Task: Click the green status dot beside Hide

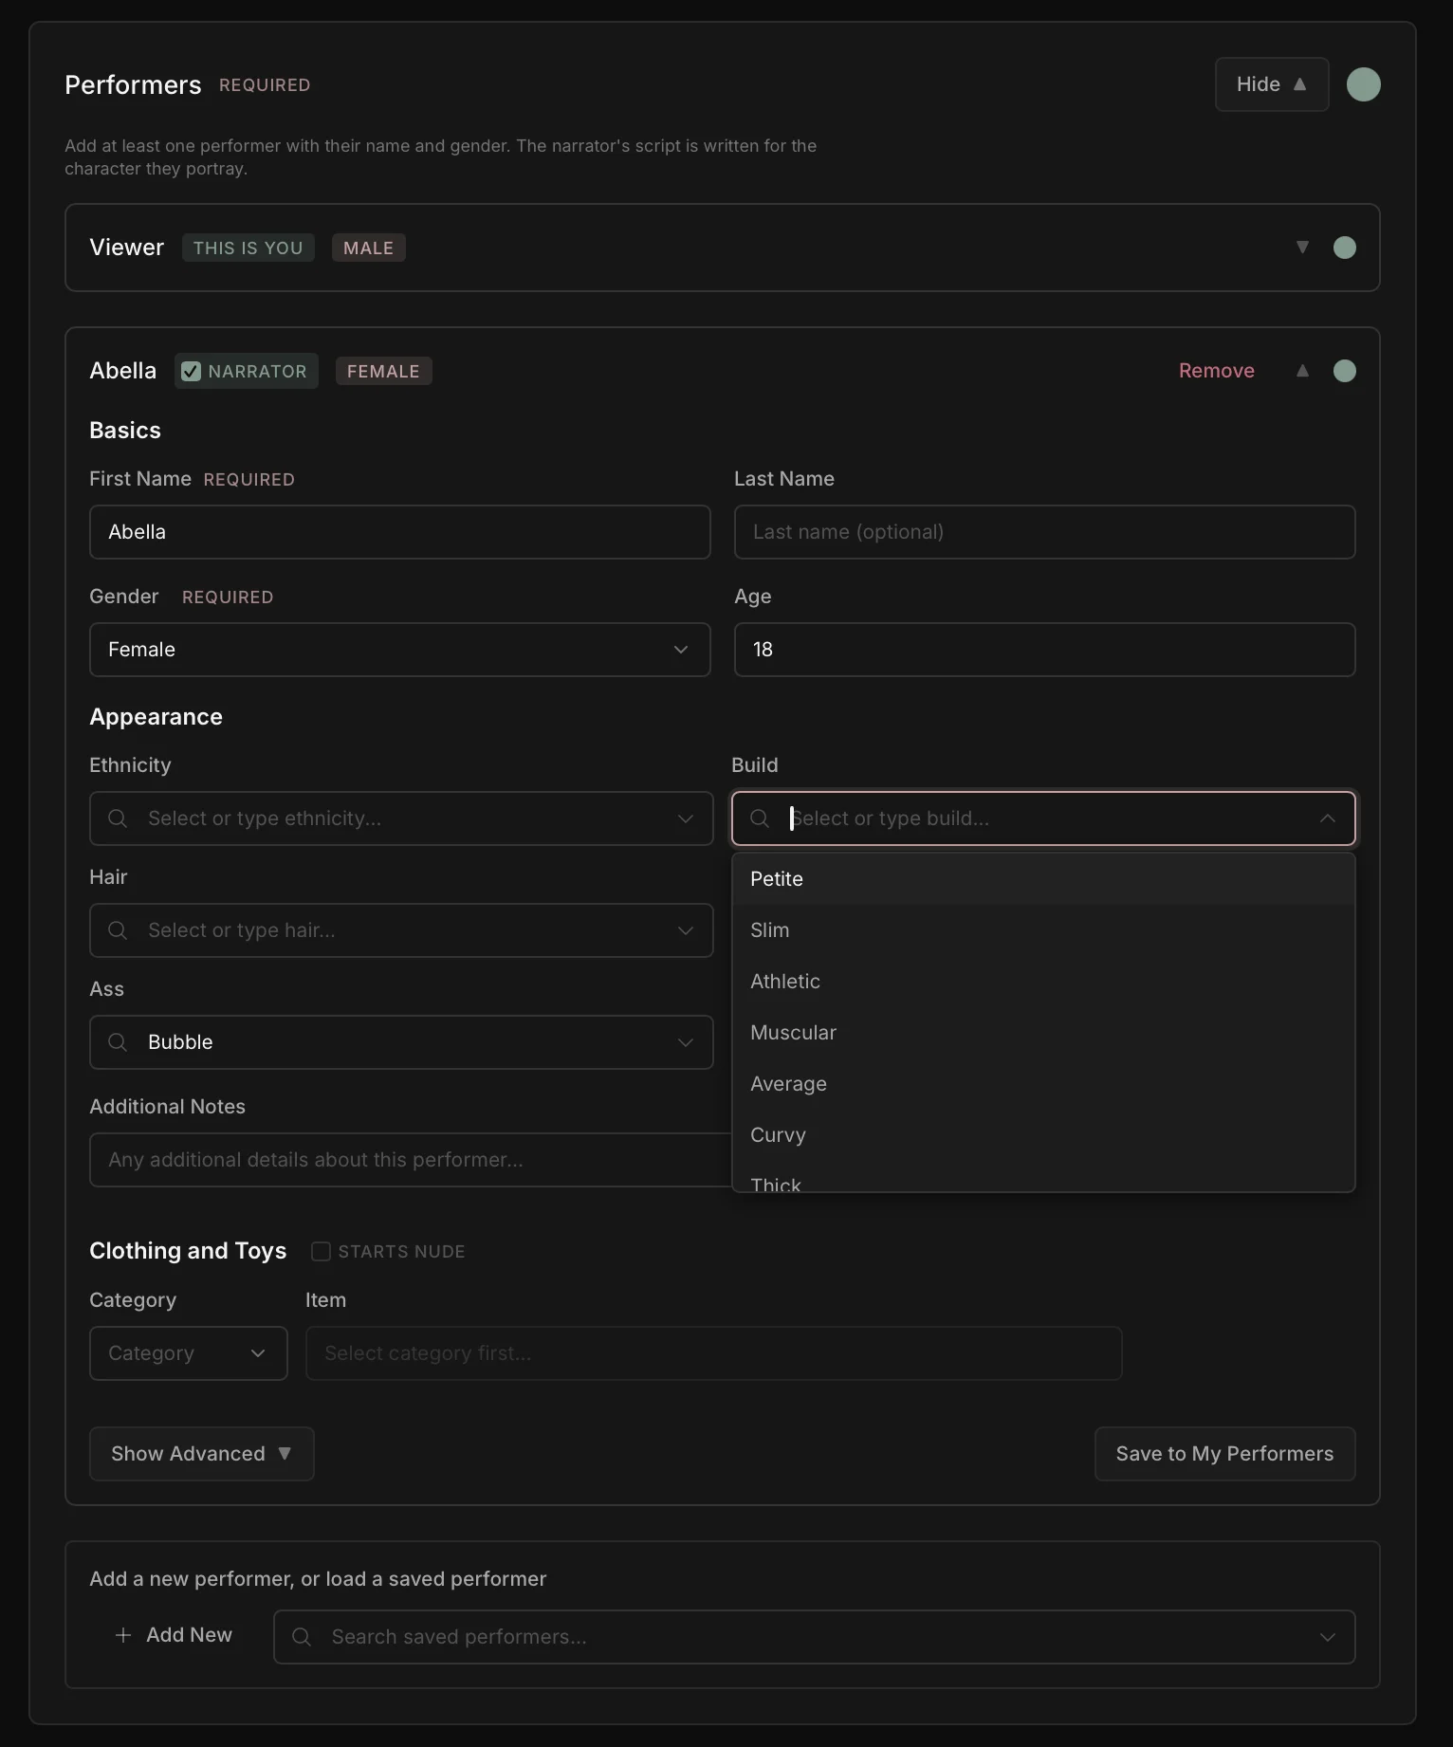Action: coord(1363,84)
